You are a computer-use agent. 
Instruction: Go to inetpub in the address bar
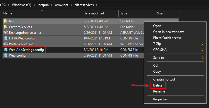coord(43,5)
